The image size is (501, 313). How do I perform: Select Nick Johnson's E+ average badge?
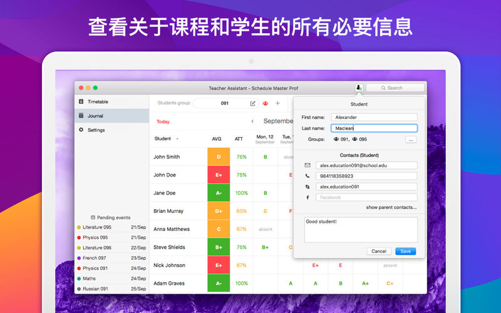click(219, 265)
